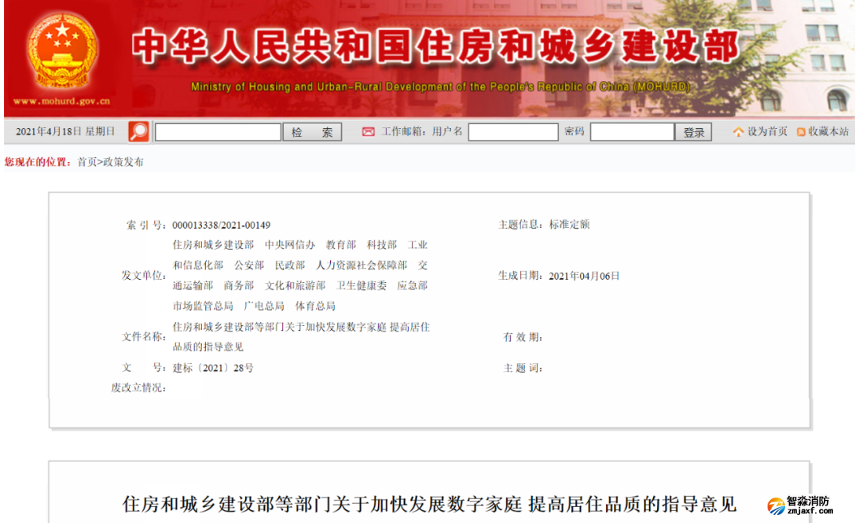Click the www.mohurd.gov.cn website address

point(61,102)
